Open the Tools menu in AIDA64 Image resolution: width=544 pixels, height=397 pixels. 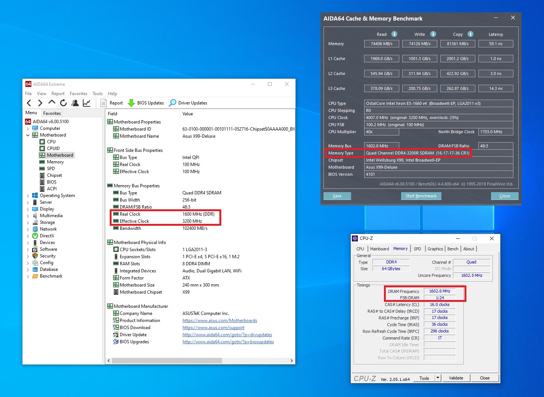pos(98,94)
